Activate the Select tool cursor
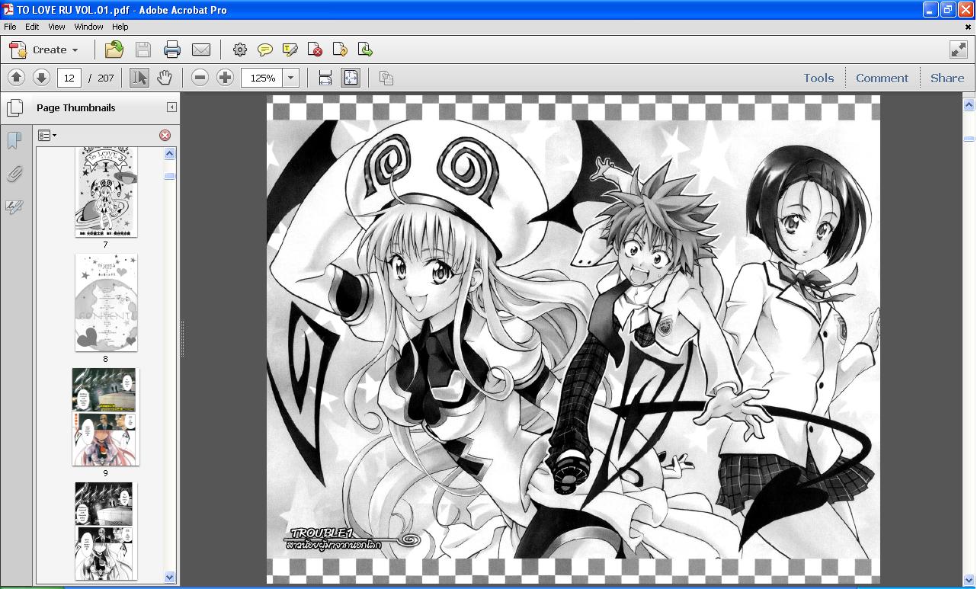Viewport: 977px width, 589px height. tap(139, 78)
